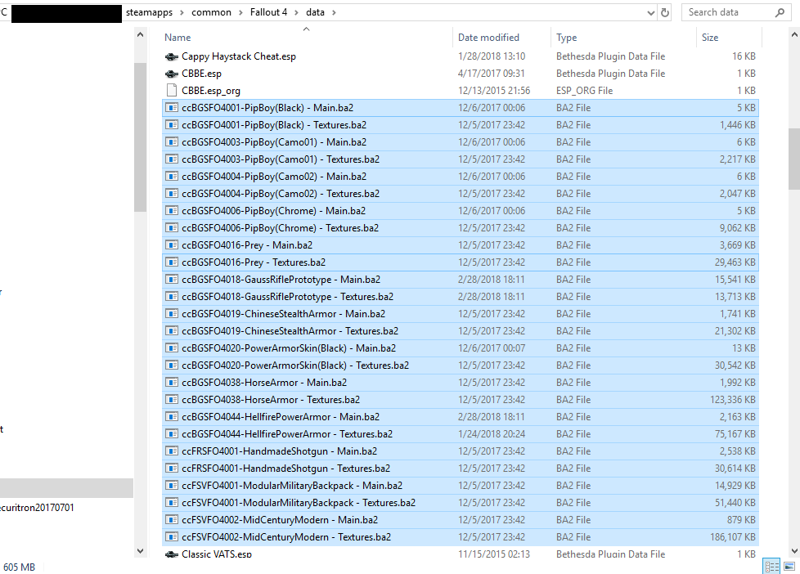
Task: Go to Fallout 4 folder in breadcrumb
Action: (268, 12)
